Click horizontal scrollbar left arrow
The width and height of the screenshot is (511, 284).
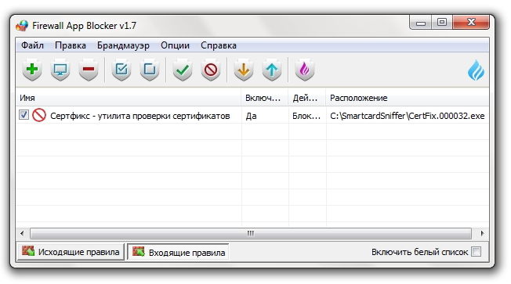[x=22, y=233]
